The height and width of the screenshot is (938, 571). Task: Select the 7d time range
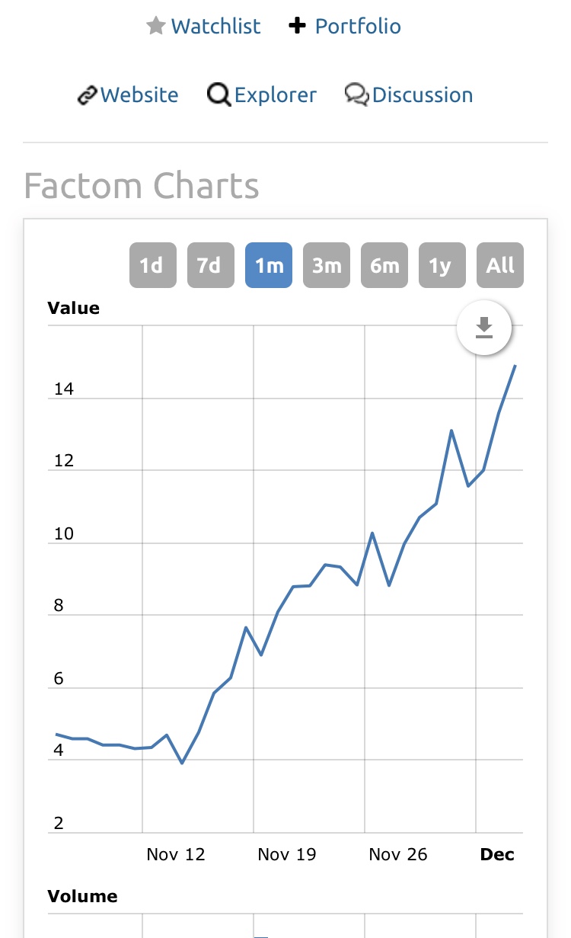210,265
